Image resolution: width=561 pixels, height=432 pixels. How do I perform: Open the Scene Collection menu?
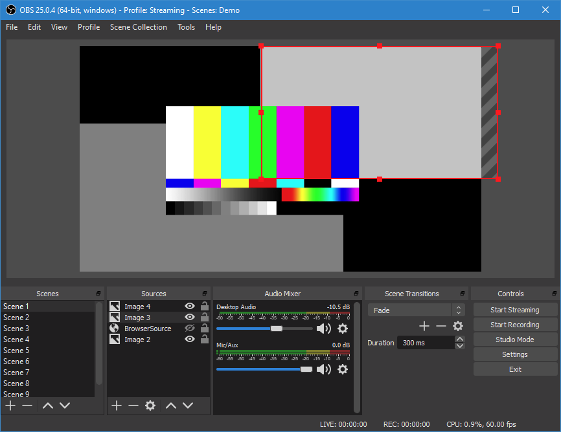139,27
